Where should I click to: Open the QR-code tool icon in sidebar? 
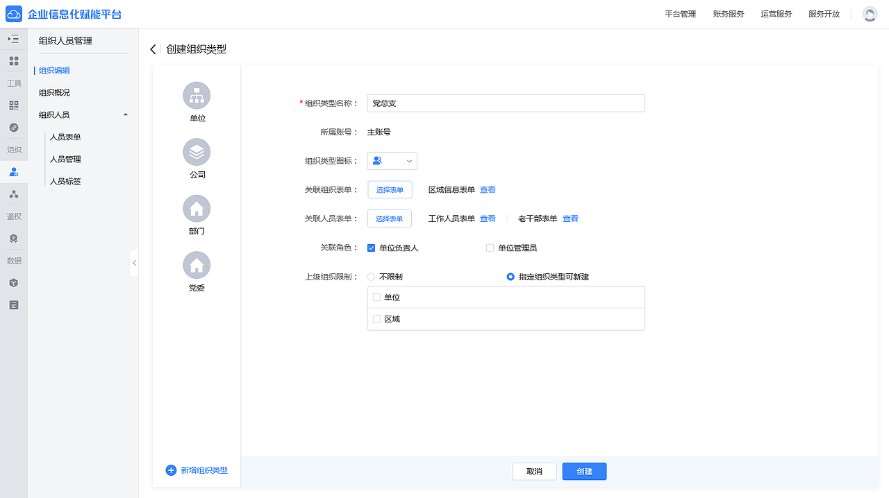pos(13,105)
